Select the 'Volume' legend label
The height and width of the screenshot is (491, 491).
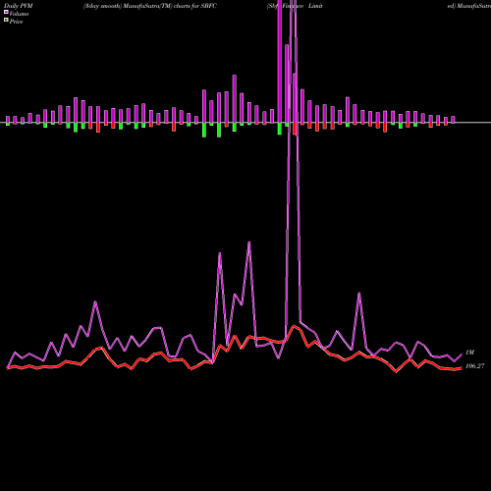coord(19,14)
